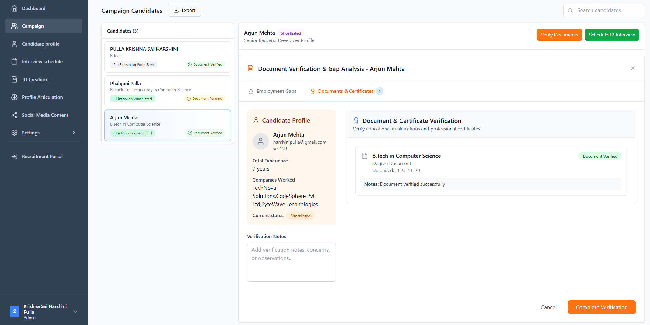
Task: Open the user account dropdown chevron
Action: click(75, 312)
